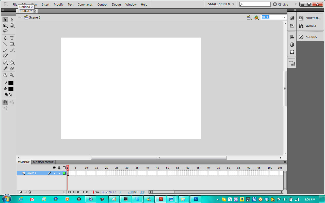Screen dimensions: 325x203
Task: Open the Info panel icon
Action: [x=292, y=45]
